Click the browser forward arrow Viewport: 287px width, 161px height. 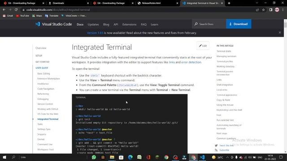pos(10,10)
